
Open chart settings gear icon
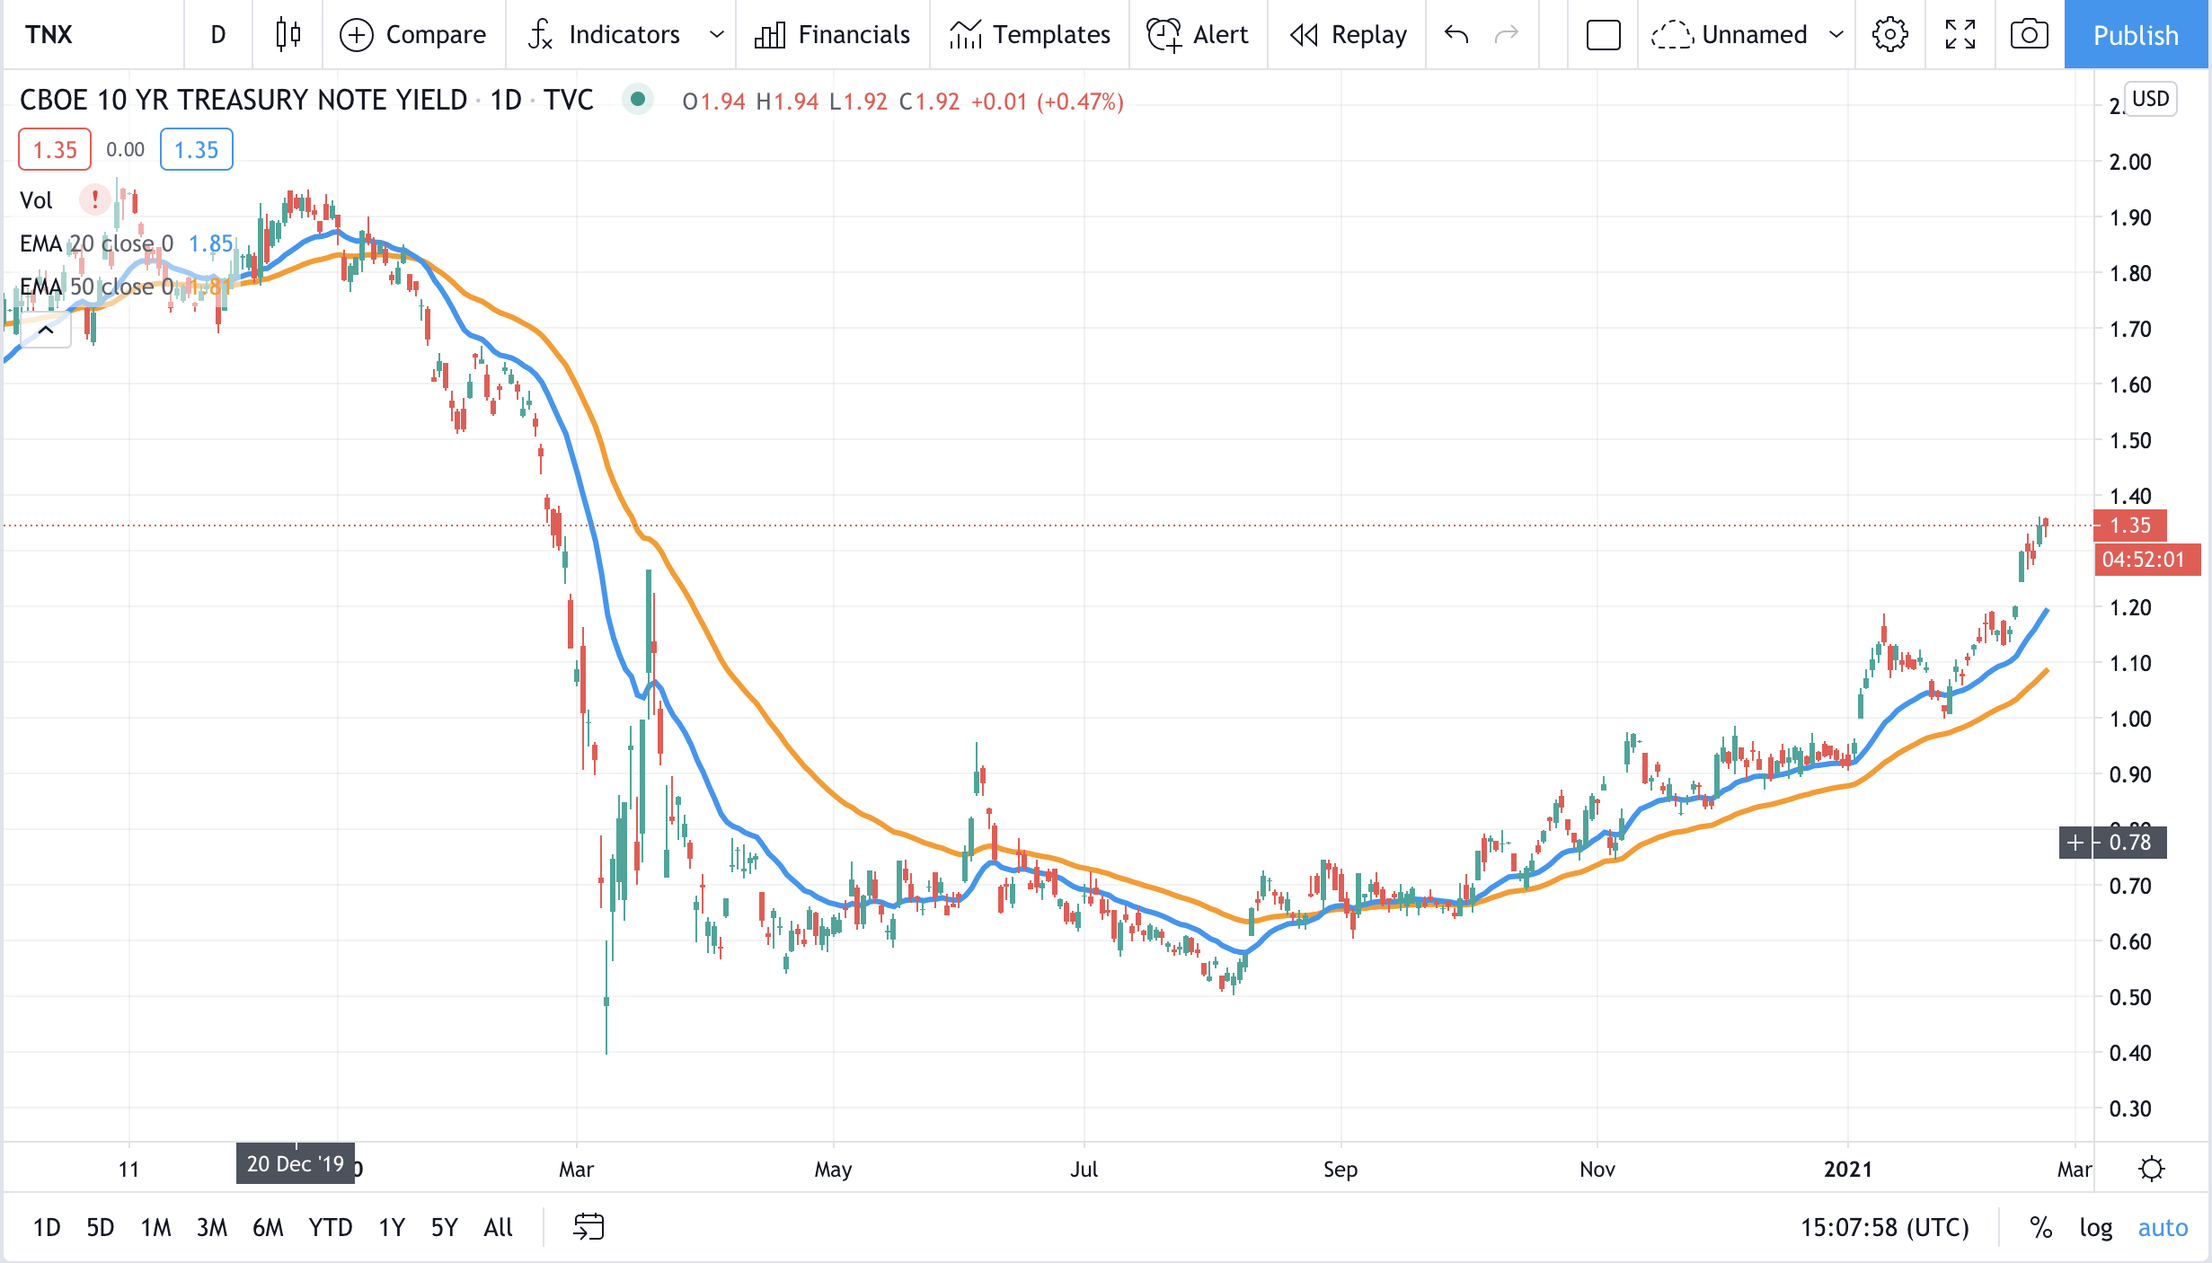point(1889,34)
